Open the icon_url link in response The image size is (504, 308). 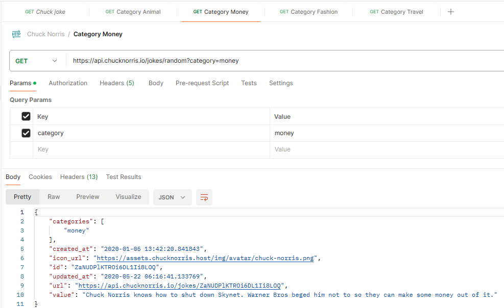[x=205, y=258]
